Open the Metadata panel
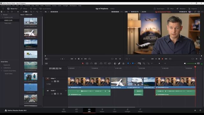 pos(181,9)
